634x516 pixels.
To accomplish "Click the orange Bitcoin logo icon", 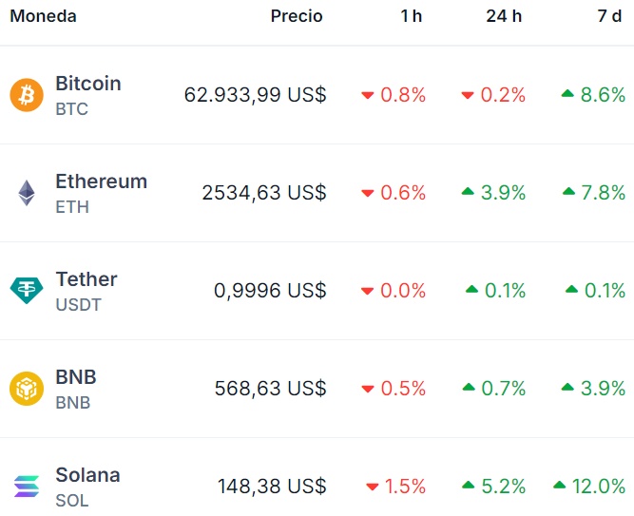I will pyautogui.click(x=27, y=95).
